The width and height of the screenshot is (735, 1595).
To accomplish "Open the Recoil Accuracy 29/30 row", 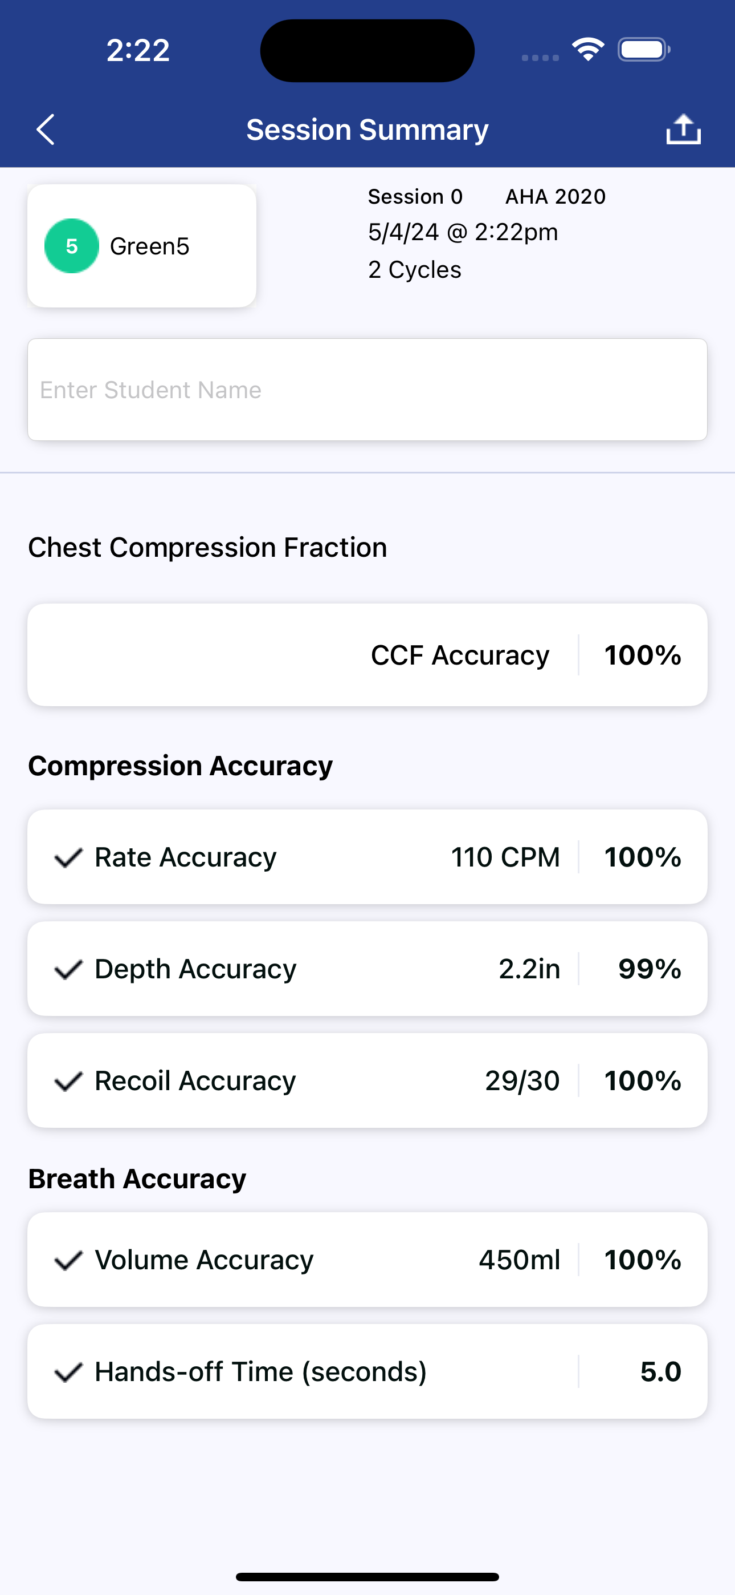I will tap(367, 1081).
